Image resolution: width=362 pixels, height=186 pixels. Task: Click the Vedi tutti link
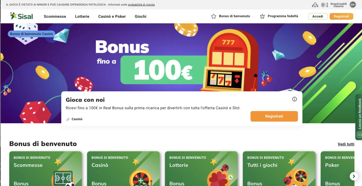click(346, 144)
